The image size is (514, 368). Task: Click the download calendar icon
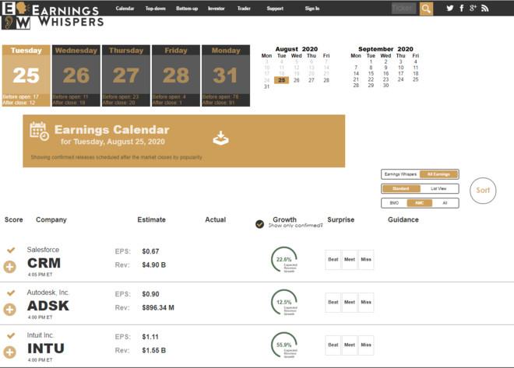[x=221, y=138]
